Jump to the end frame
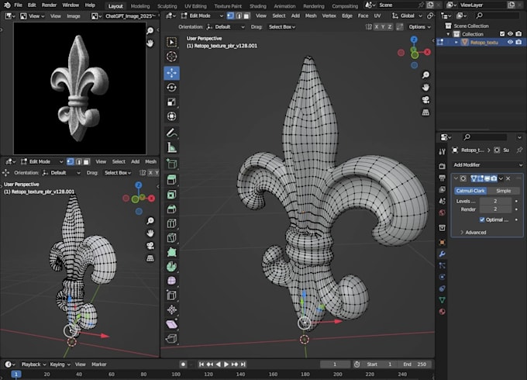This screenshot has width=527, height=380. pos(243,364)
